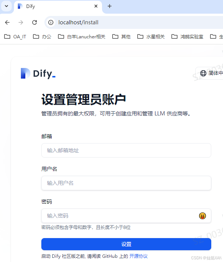The height and width of the screenshot is (262, 223).
Task: Select the Dify browser tab
Action: click(x=58, y=6)
